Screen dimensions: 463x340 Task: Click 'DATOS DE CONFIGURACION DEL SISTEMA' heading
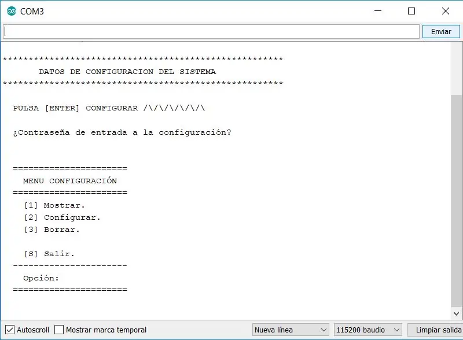tap(127, 72)
